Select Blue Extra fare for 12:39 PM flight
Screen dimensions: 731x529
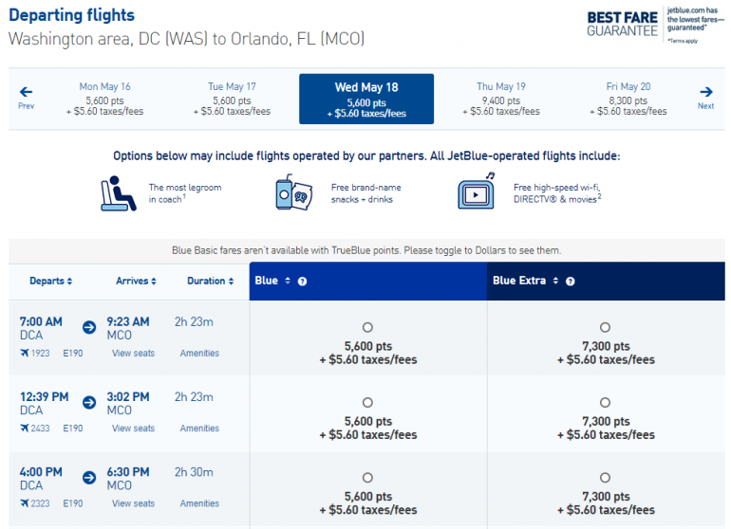click(x=605, y=403)
